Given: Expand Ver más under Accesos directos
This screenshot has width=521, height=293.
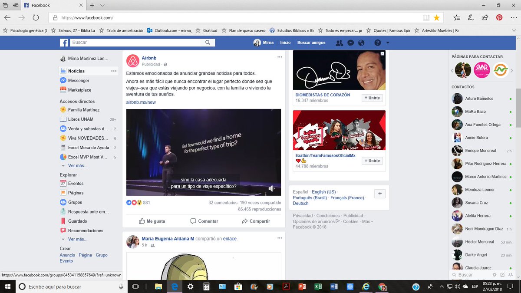Looking at the screenshot, I should [77, 165].
